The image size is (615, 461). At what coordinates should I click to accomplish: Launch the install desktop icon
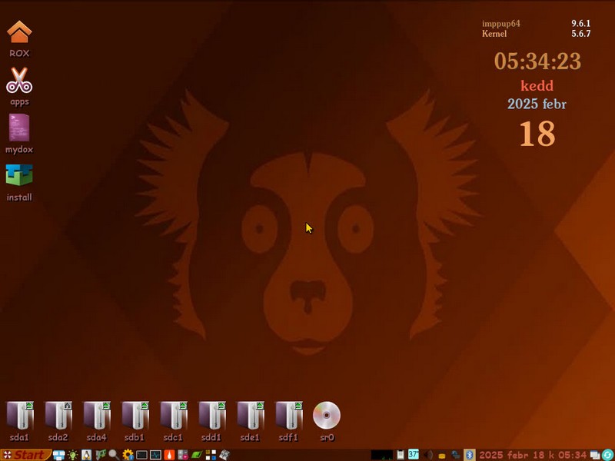19,175
